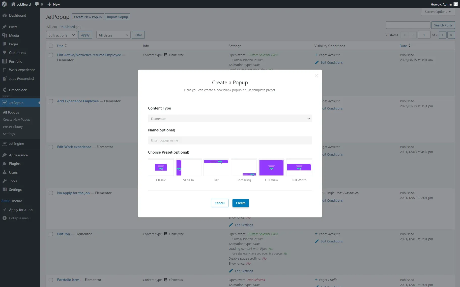Open the JobBoard home icon
Viewport: 460px width, 287px height.
[x=13, y=4]
